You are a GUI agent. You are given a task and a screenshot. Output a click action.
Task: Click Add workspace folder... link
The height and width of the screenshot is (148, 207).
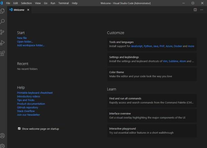coord(31,45)
